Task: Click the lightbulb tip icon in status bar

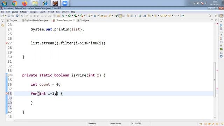Action: (222, 124)
